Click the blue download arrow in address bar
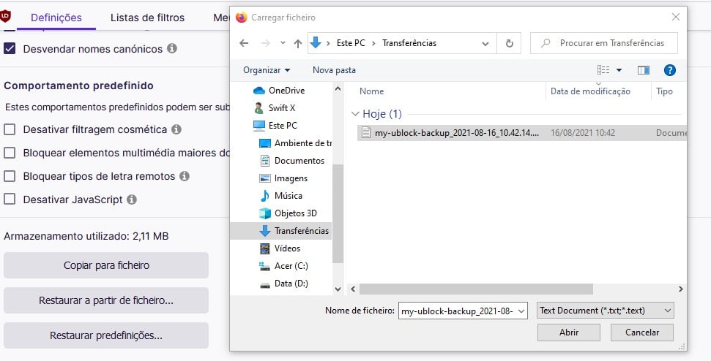This screenshot has width=711, height=361. tap(316, 43)
